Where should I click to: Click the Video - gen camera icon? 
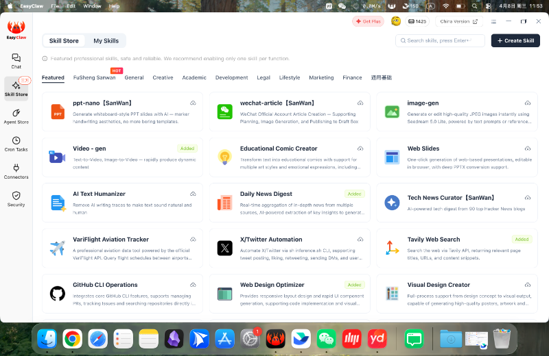click(57, 157)
